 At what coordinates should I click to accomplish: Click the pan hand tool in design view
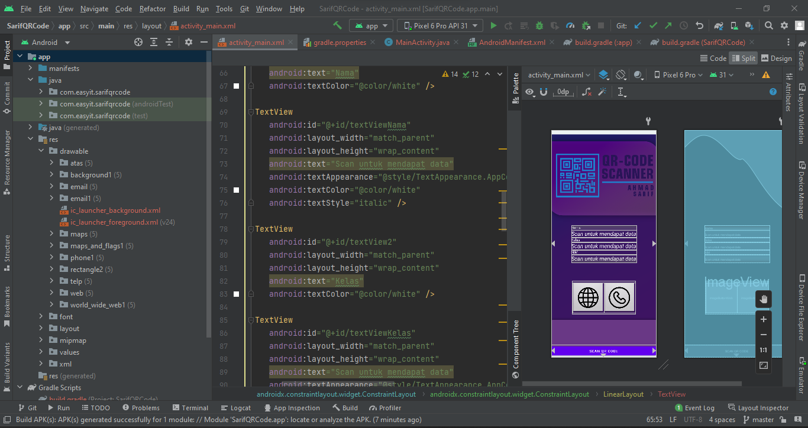tap(764, 299)
